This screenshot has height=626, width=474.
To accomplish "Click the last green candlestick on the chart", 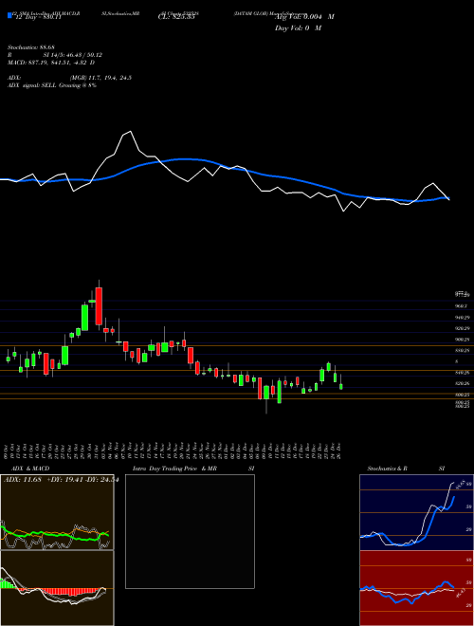I will click(x=341, y=386).
